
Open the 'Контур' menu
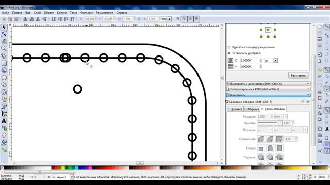(x=62, y=13)
